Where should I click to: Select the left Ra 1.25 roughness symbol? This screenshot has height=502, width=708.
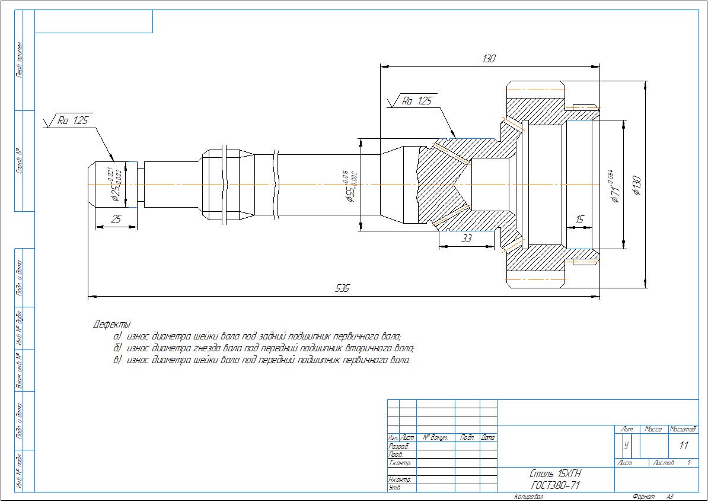tap(68, 120)
